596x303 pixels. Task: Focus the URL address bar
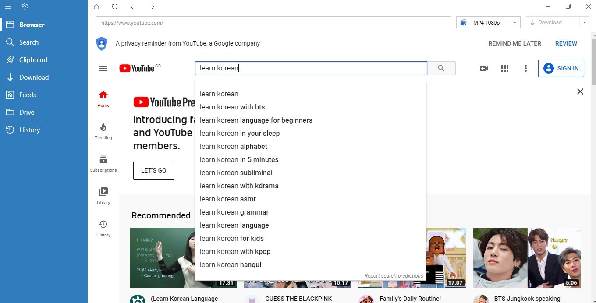(x=273, y=22)
